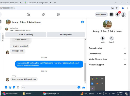The image size is (130, 96).
Task: Open the Friends icon in top navigation
Action: tap(43, 14)
